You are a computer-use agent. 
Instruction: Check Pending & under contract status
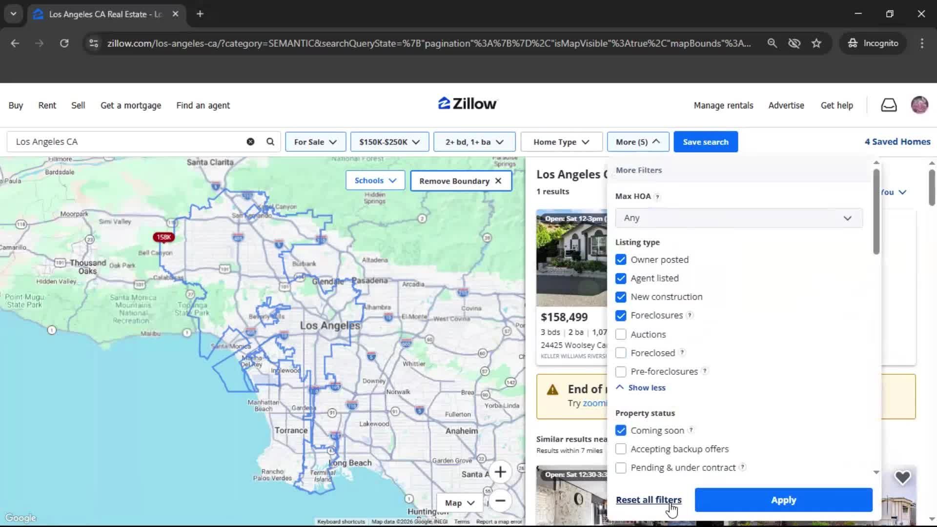coord(621,467)
